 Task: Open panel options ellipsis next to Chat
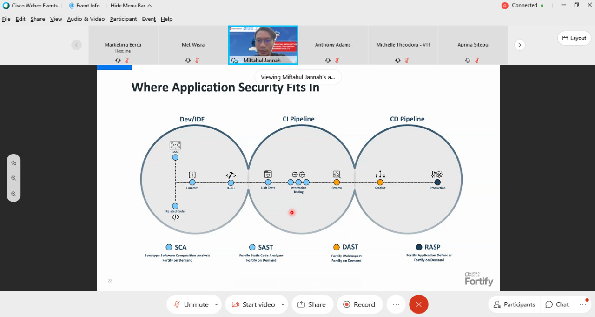(x=583, y=304)
